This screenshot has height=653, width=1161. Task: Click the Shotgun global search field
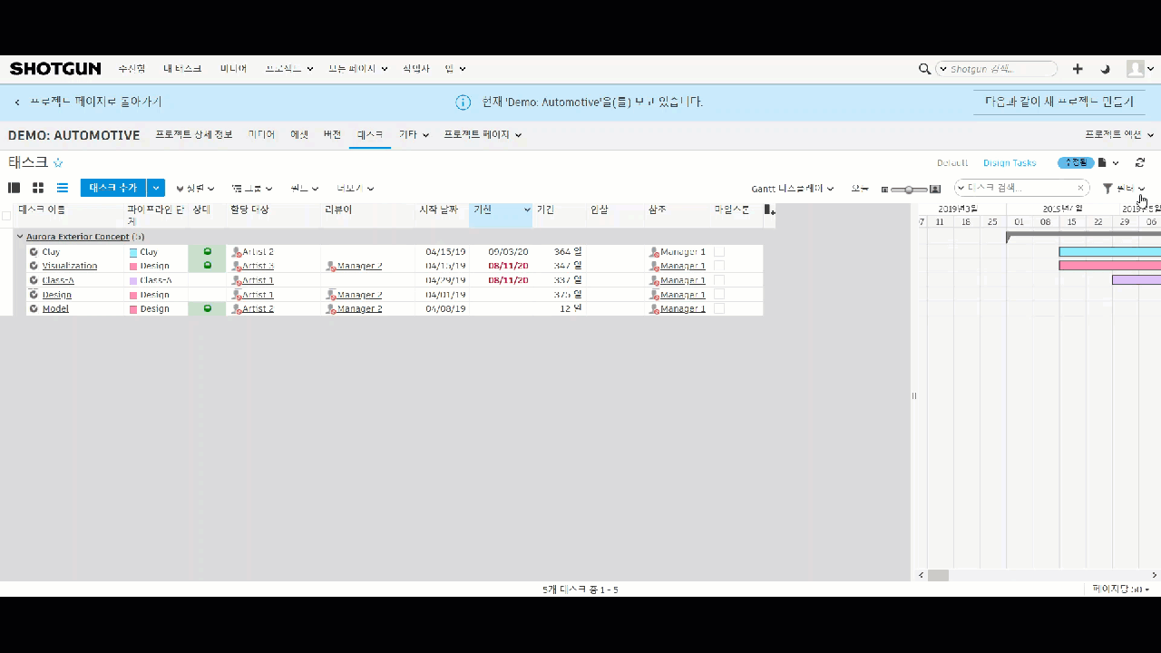click(x=997, y=69)
